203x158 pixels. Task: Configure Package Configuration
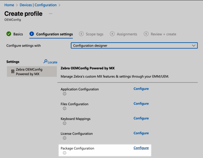click(141, 148)
